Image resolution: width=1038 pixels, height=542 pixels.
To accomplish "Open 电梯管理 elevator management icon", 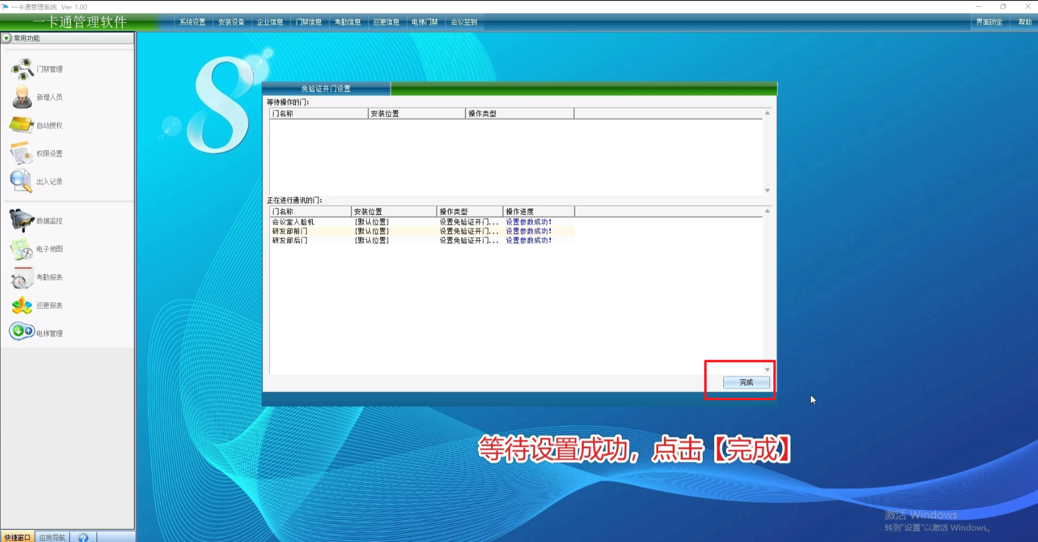I will pos(22,332).
